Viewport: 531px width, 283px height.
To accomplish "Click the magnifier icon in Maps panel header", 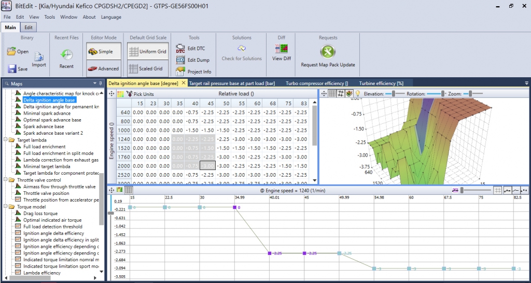I will (7, 83).
